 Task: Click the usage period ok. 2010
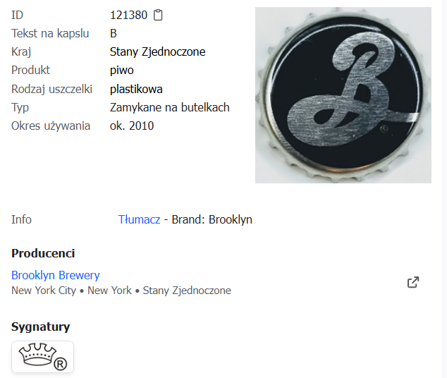(132, 126)
